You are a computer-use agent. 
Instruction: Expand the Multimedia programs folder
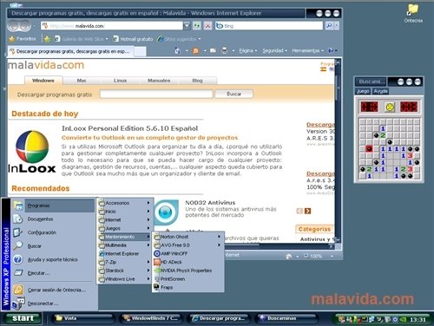tap(124, 245)
